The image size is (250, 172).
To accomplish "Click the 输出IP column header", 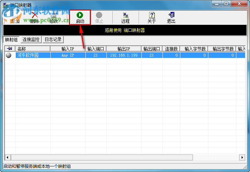I will [124, 48].
